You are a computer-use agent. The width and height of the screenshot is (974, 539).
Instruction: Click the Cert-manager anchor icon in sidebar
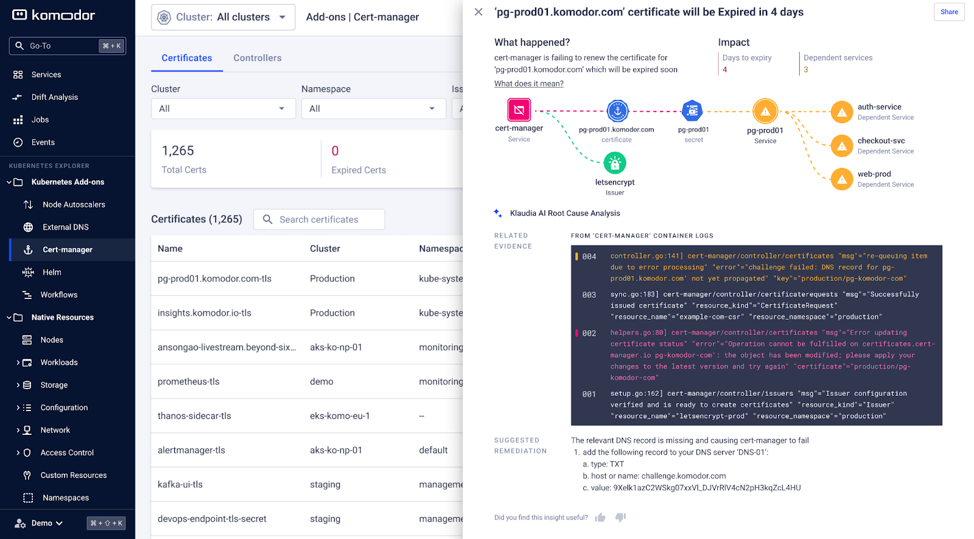point(28,250)
